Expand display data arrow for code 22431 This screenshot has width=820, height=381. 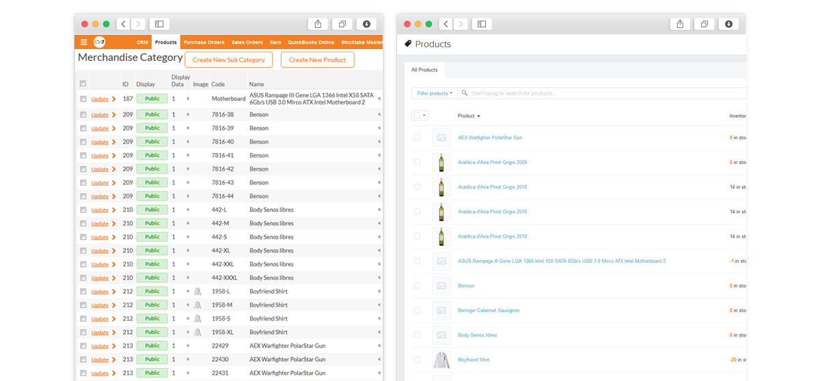(x=187, y=373)
